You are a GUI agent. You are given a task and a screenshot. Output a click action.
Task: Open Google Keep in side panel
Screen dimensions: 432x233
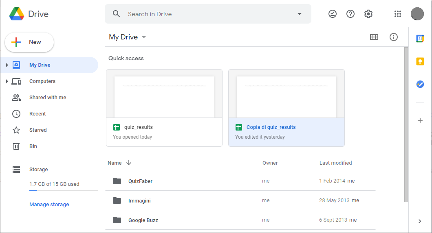pos(420,61)
